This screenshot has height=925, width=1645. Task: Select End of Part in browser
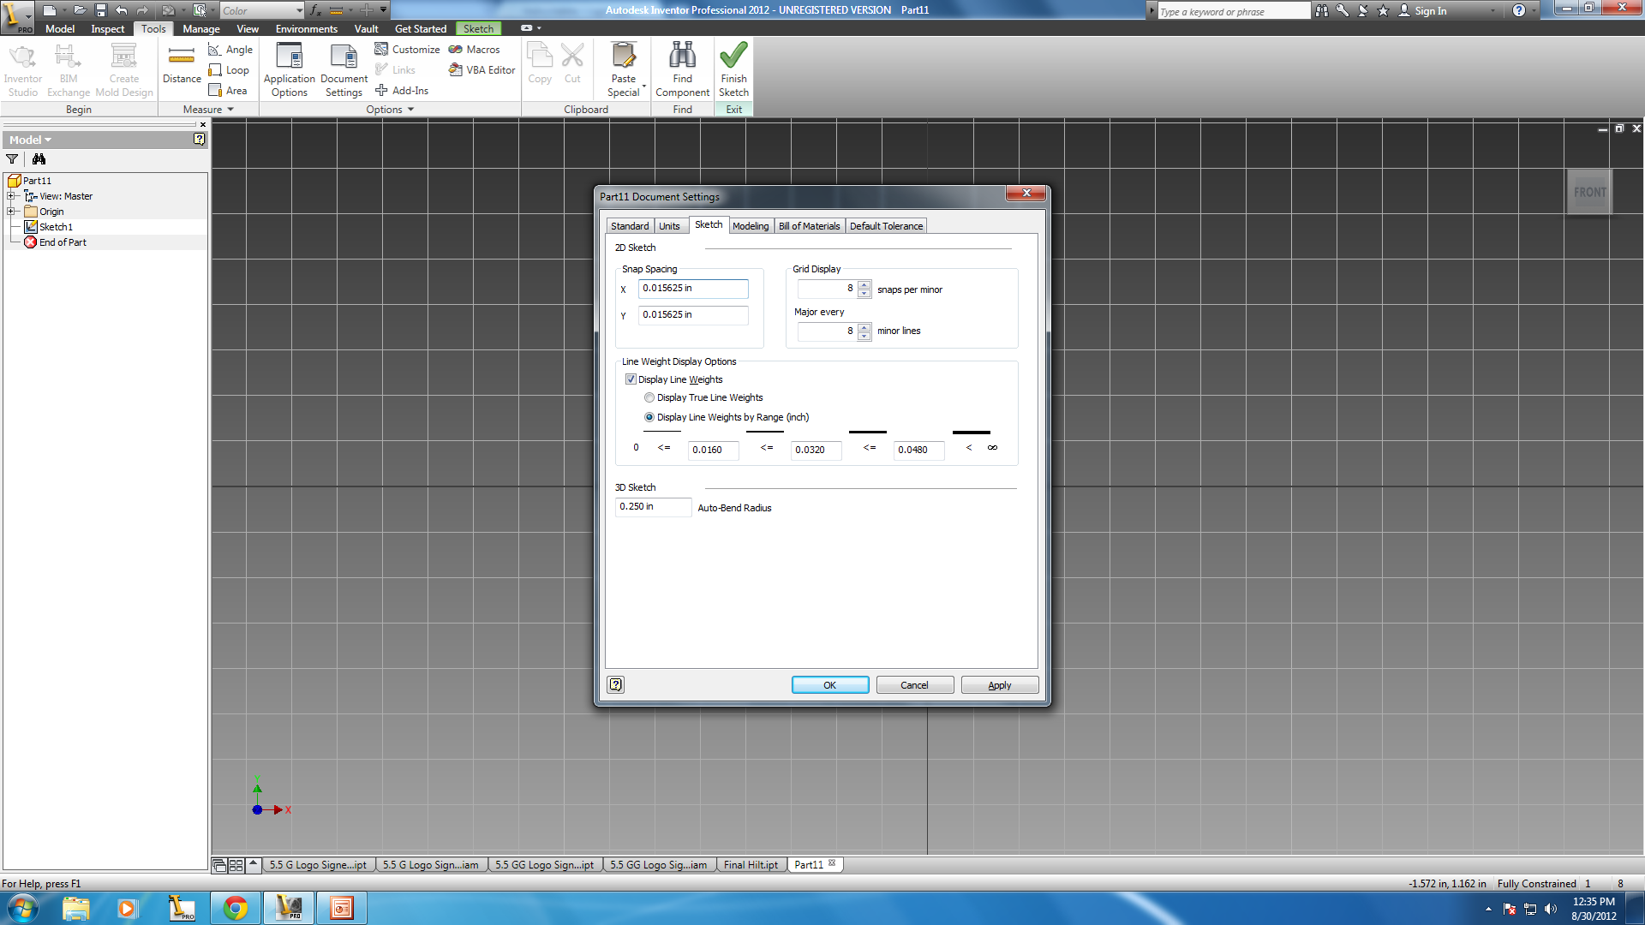coord(63,242)
